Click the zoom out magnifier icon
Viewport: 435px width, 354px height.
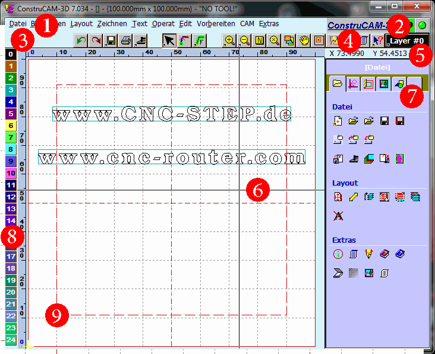244,40
